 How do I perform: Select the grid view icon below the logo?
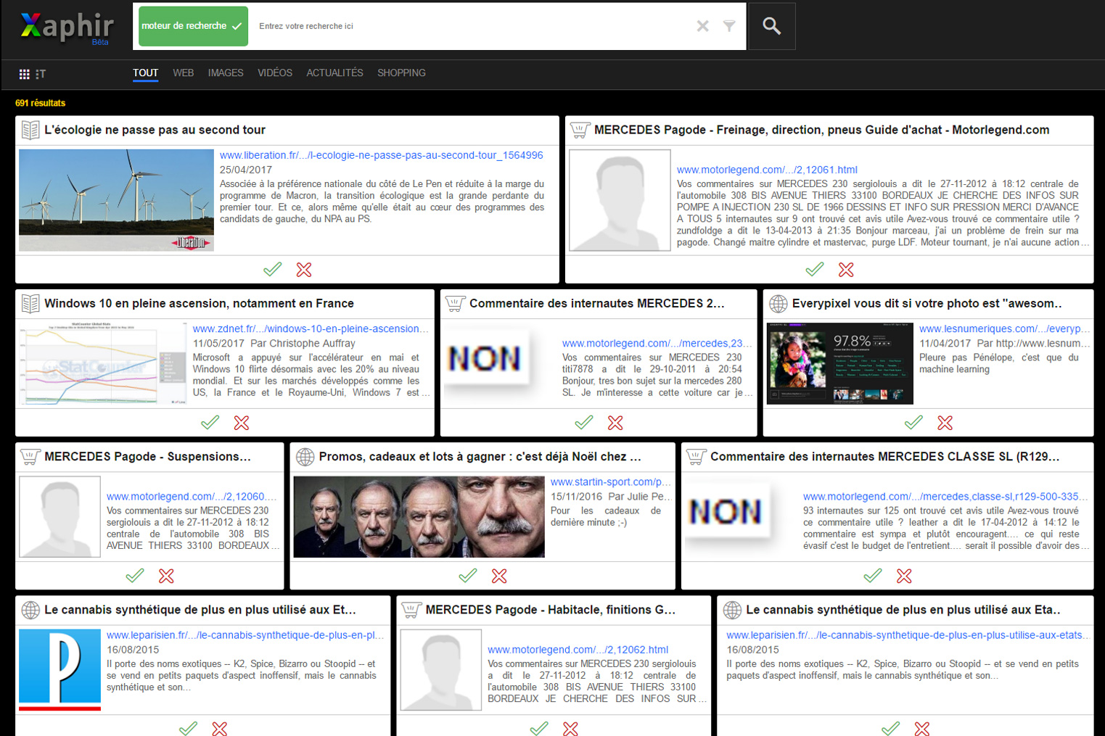[24, 73]
